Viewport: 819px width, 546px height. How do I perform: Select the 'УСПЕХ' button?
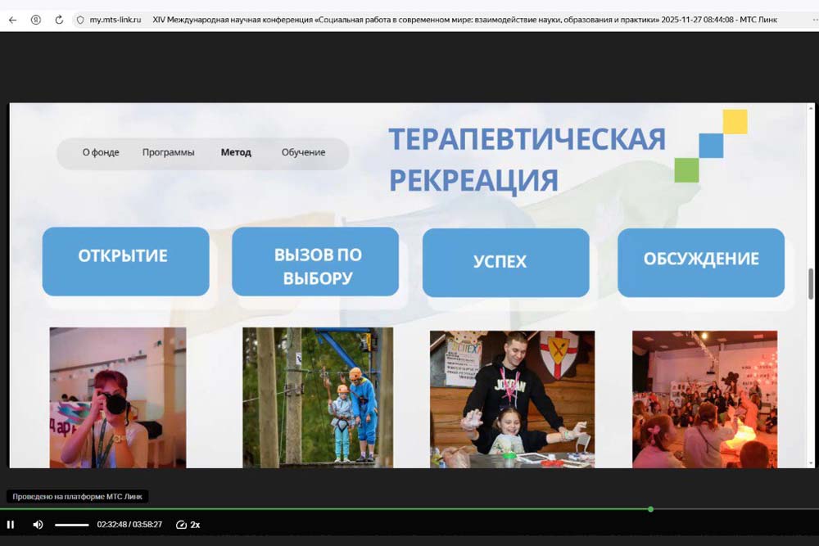pyautogui.click(x=505, y=263)
